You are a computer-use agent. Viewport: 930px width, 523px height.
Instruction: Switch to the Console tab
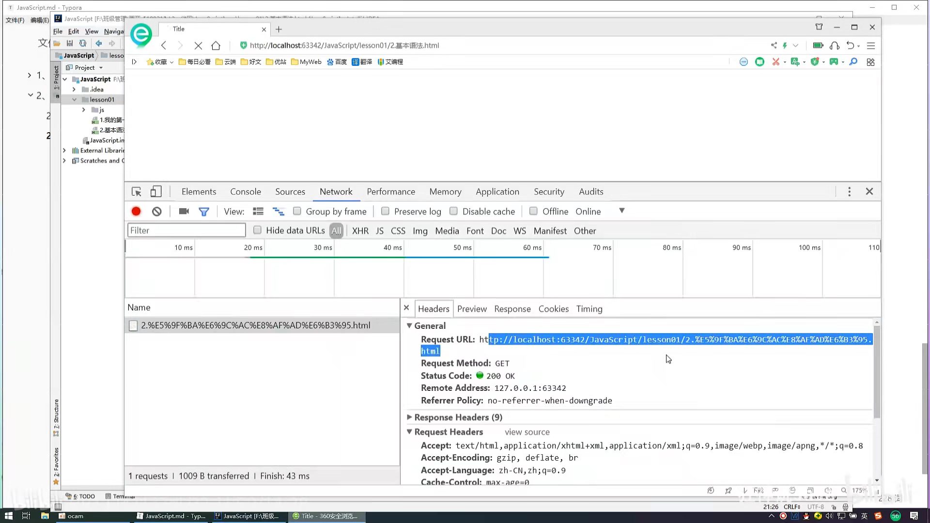(x=245, y=192)
